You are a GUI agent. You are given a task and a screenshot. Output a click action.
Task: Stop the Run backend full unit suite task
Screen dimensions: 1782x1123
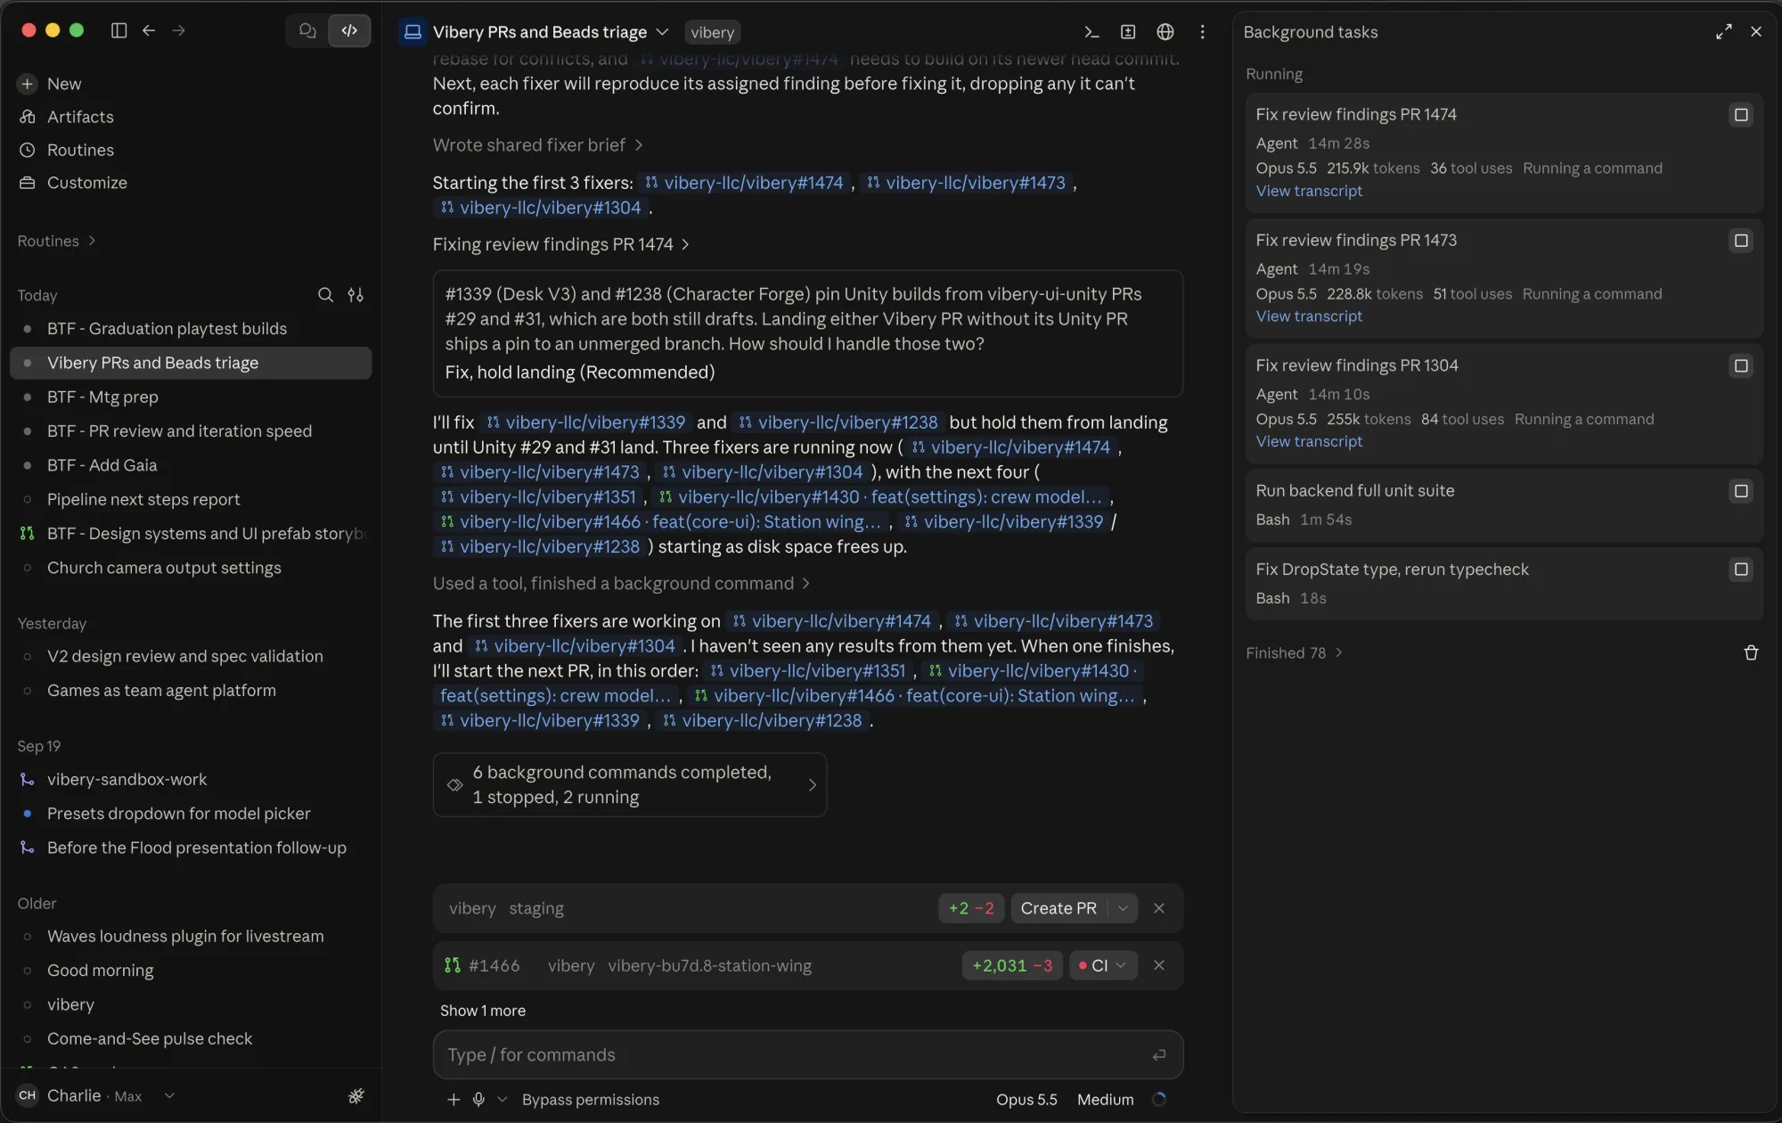coord(1741,491)
